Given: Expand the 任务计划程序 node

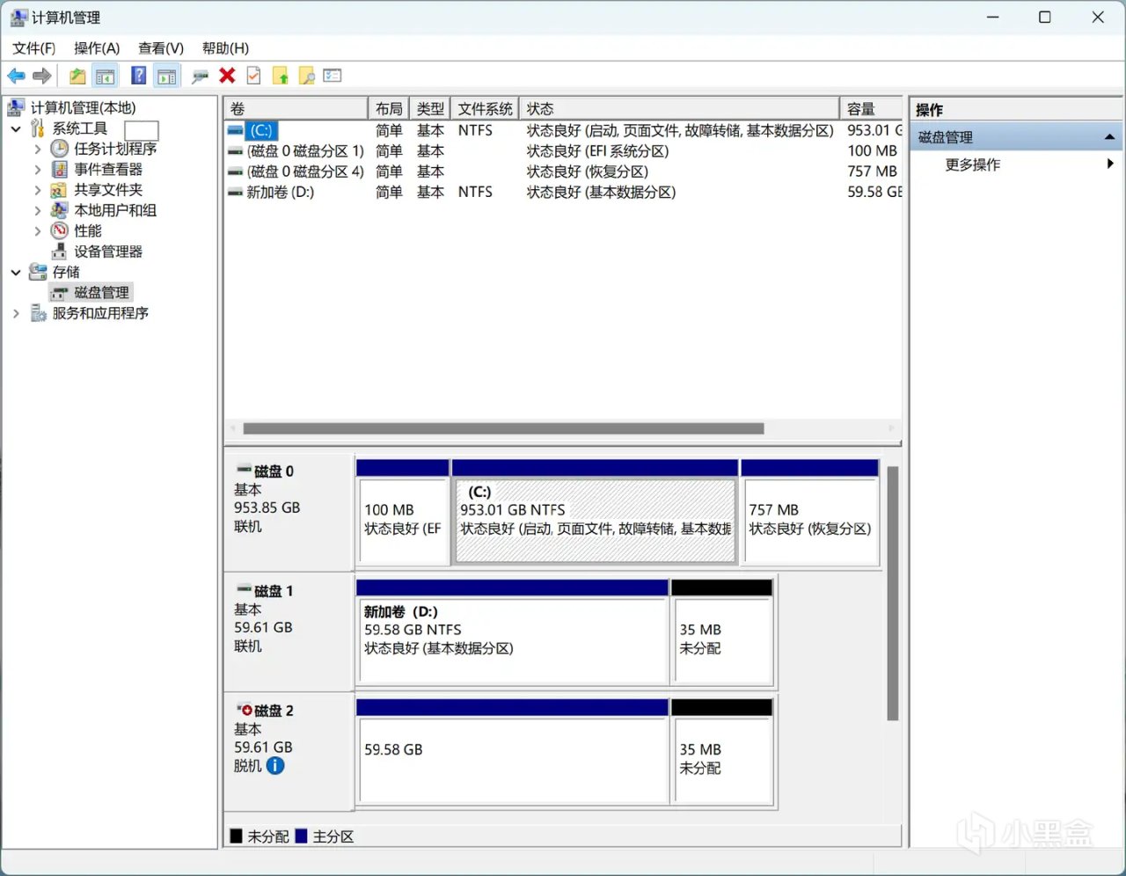Looking at the screenshot, I should pos(37,149).
